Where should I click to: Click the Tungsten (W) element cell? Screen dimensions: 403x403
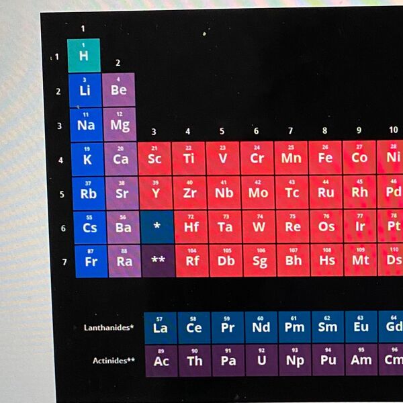[259, 226]
